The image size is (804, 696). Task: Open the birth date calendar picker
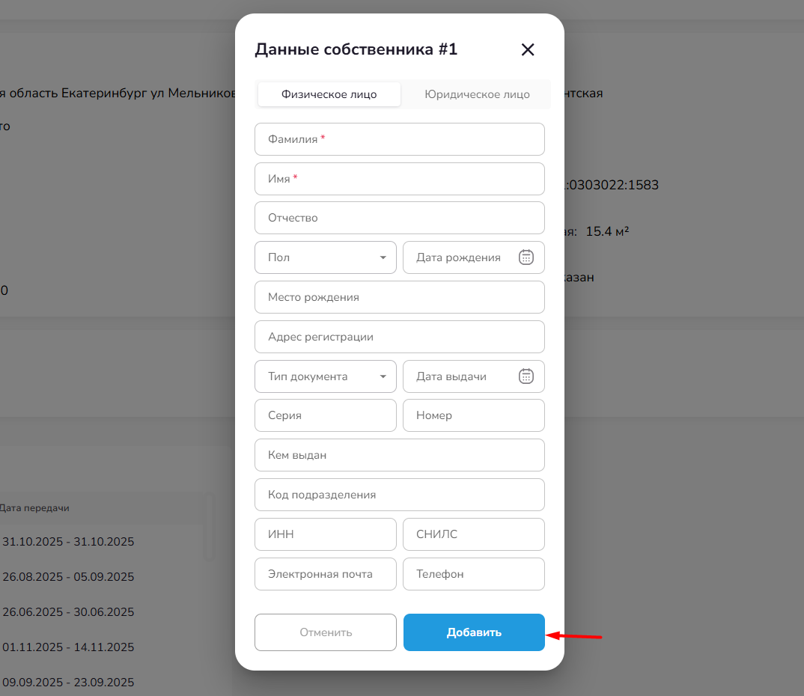coord(526,257)
